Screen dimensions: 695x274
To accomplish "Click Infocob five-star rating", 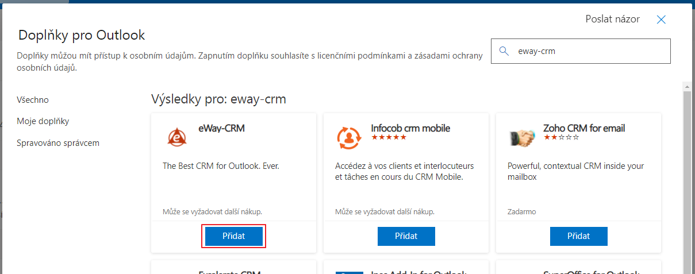I will pos(389,137).
